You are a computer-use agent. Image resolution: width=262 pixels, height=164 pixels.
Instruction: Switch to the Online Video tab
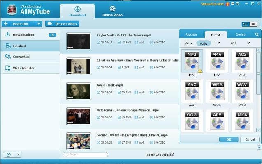pos(112,11)
